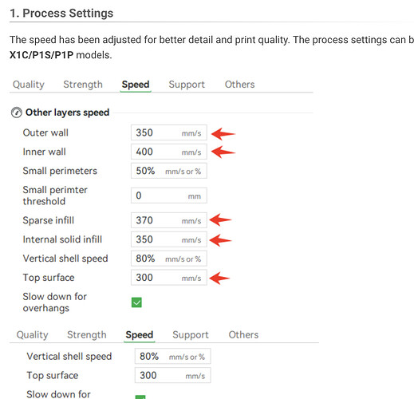Switch to the lower Strength tab
414x399 pixels.
tap(87, 335)
